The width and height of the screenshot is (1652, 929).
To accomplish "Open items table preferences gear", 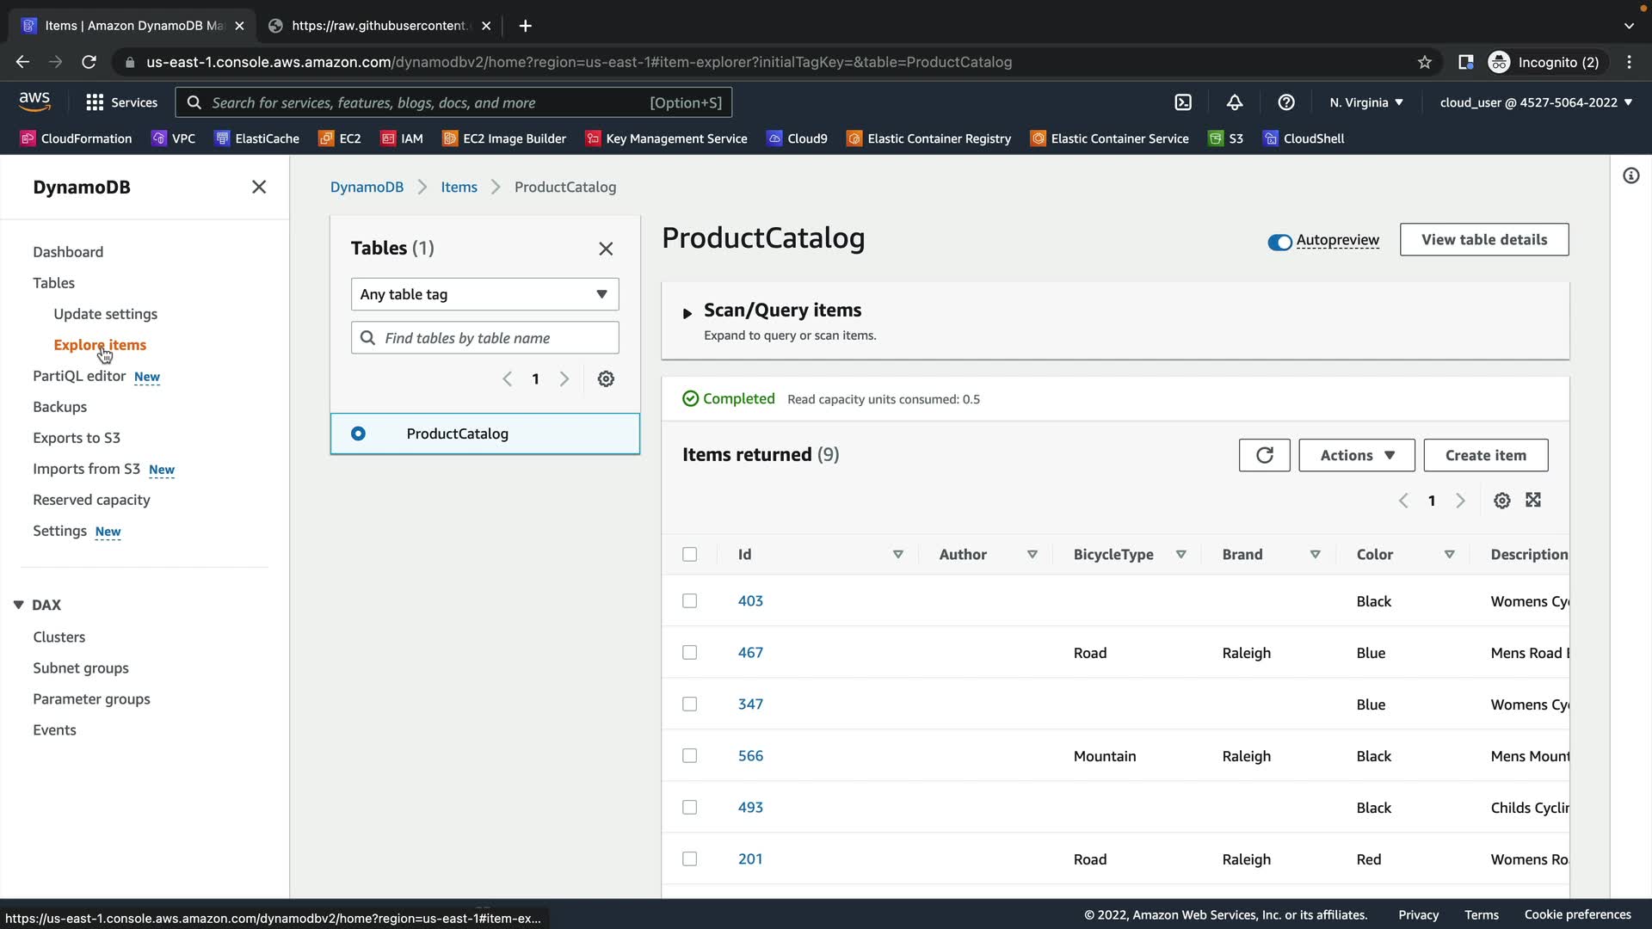I will coord(1501,501).
